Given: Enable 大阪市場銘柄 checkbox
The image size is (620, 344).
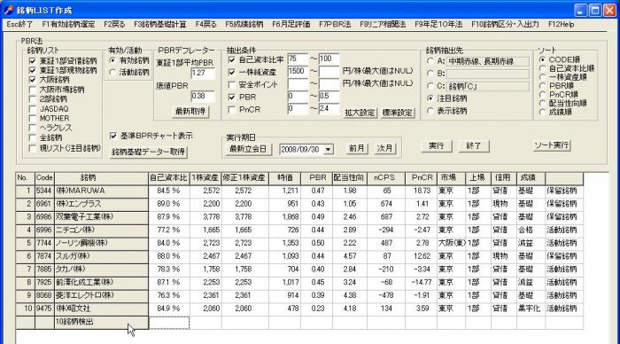Looking at the screenshot, I should click(x=33, y=90).
